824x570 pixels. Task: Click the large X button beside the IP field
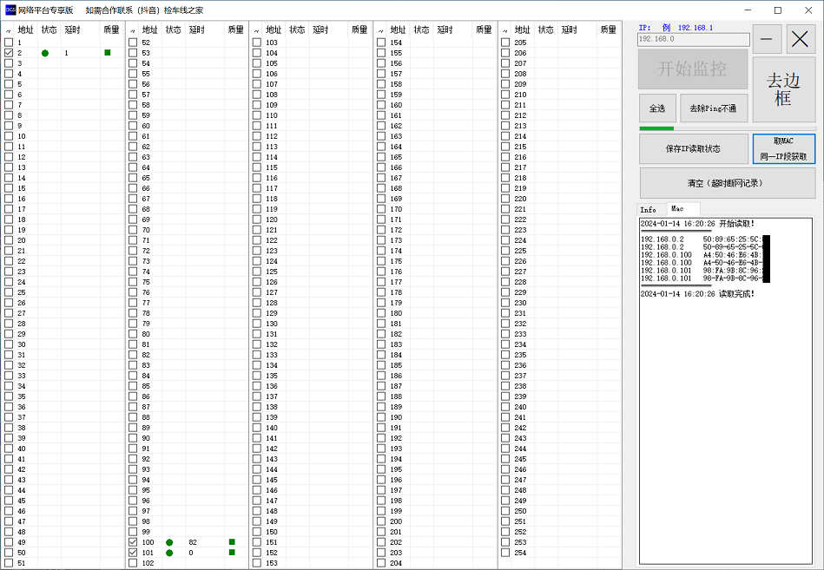click(801, 39)
